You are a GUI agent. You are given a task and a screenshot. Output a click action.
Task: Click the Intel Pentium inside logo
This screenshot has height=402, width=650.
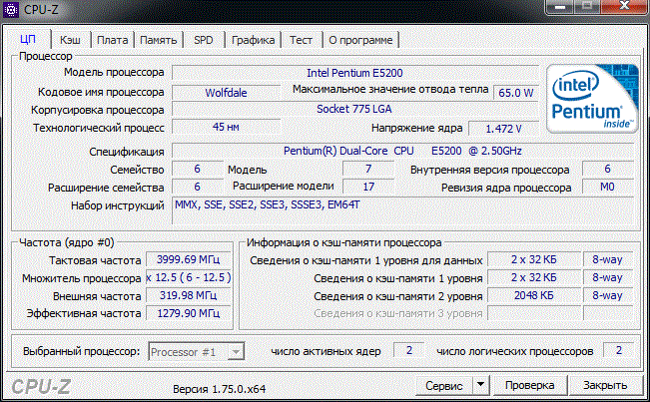(592, 99)
